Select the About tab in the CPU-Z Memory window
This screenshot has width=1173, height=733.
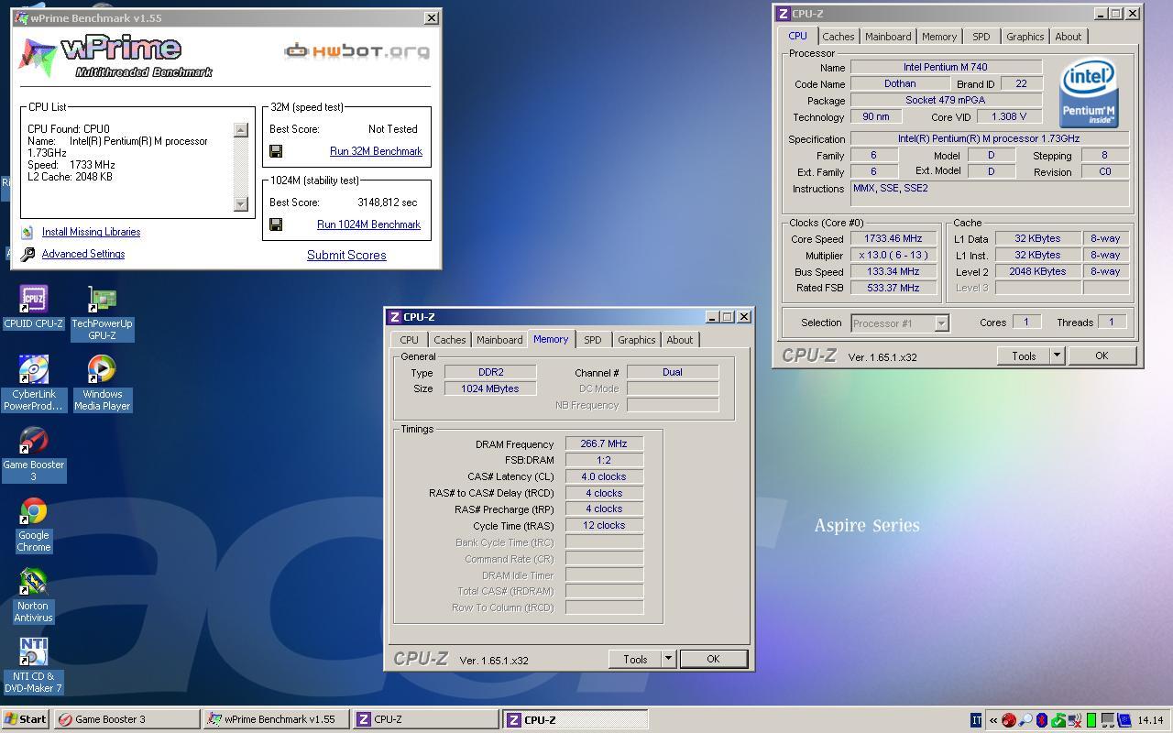tap(680, 340)
